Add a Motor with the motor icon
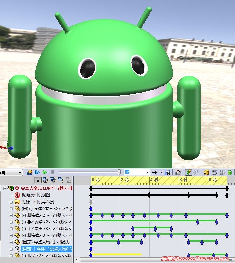Viewport: 235px width, 263px height. [207, 172]
